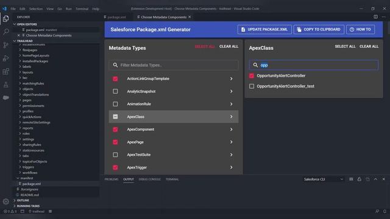This screenshot has width=390, height=219.
Task: Uncheck the ApexTrigger checkbox
Action: coord(115,167)
